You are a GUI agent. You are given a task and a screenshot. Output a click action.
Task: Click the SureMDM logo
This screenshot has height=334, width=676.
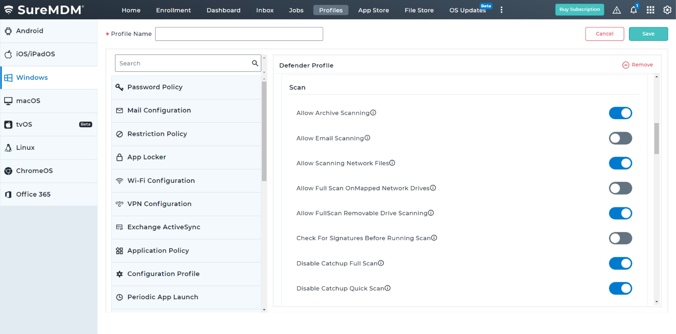point(44,10)
